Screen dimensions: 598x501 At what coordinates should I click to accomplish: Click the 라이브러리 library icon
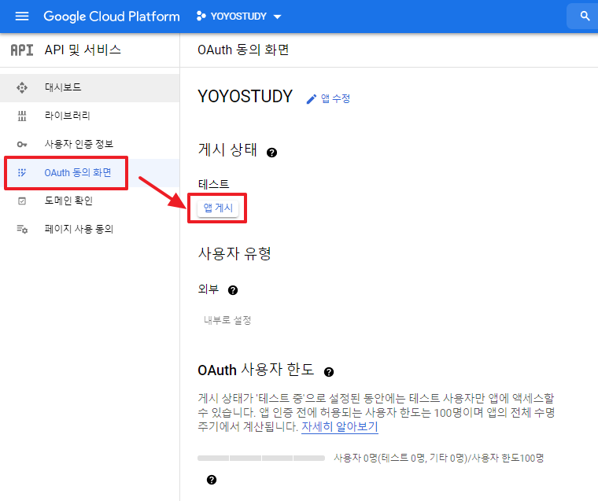(22, 116)
